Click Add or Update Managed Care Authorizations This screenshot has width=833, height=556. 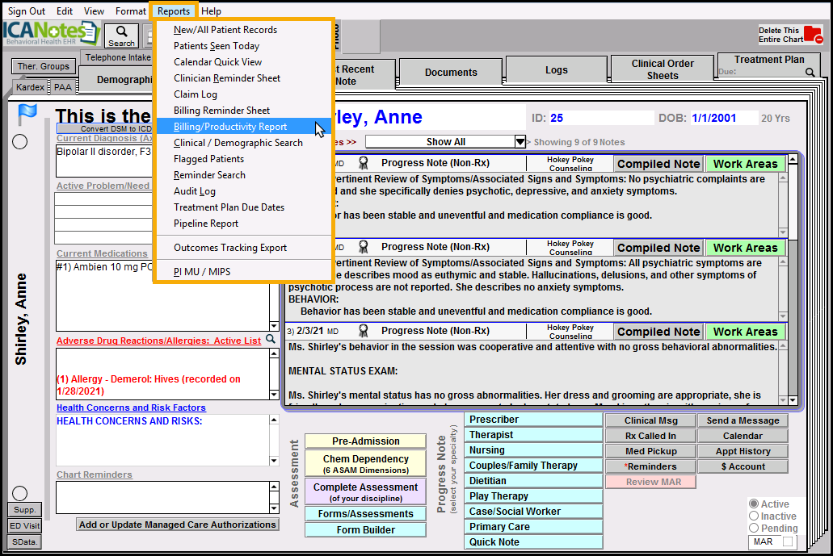[177, 525]
